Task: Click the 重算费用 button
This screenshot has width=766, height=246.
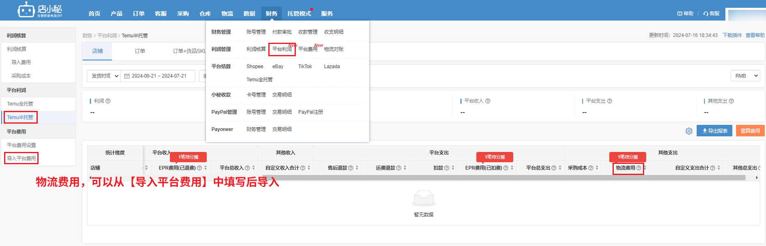Action: point(750,131)
